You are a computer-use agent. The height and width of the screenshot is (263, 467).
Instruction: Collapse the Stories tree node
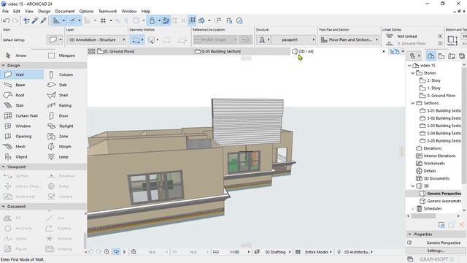(x=413, y=73)
